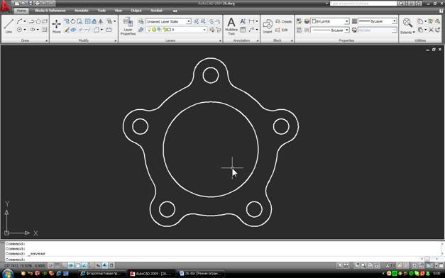Click the Explode tool icon
Screen dimensions: 445x278
pos(73,30)
